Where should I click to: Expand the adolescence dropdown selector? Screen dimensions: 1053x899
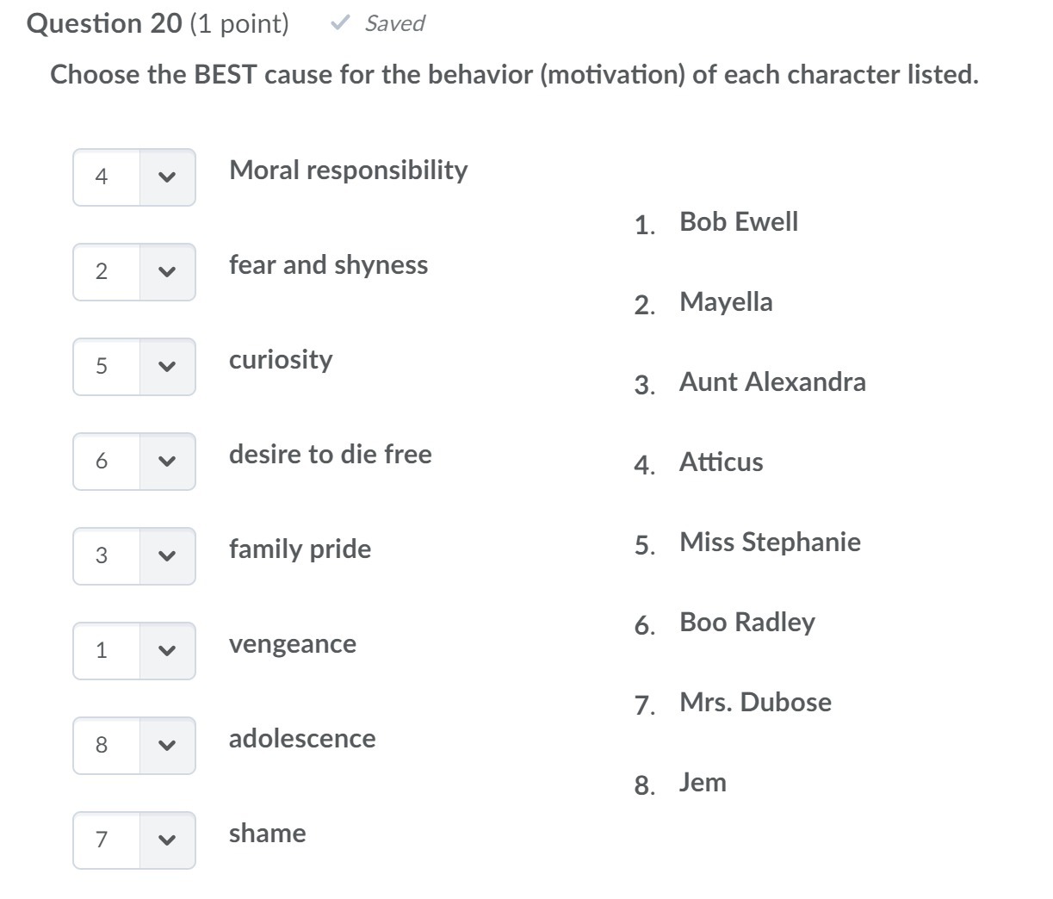click(133, 746)
